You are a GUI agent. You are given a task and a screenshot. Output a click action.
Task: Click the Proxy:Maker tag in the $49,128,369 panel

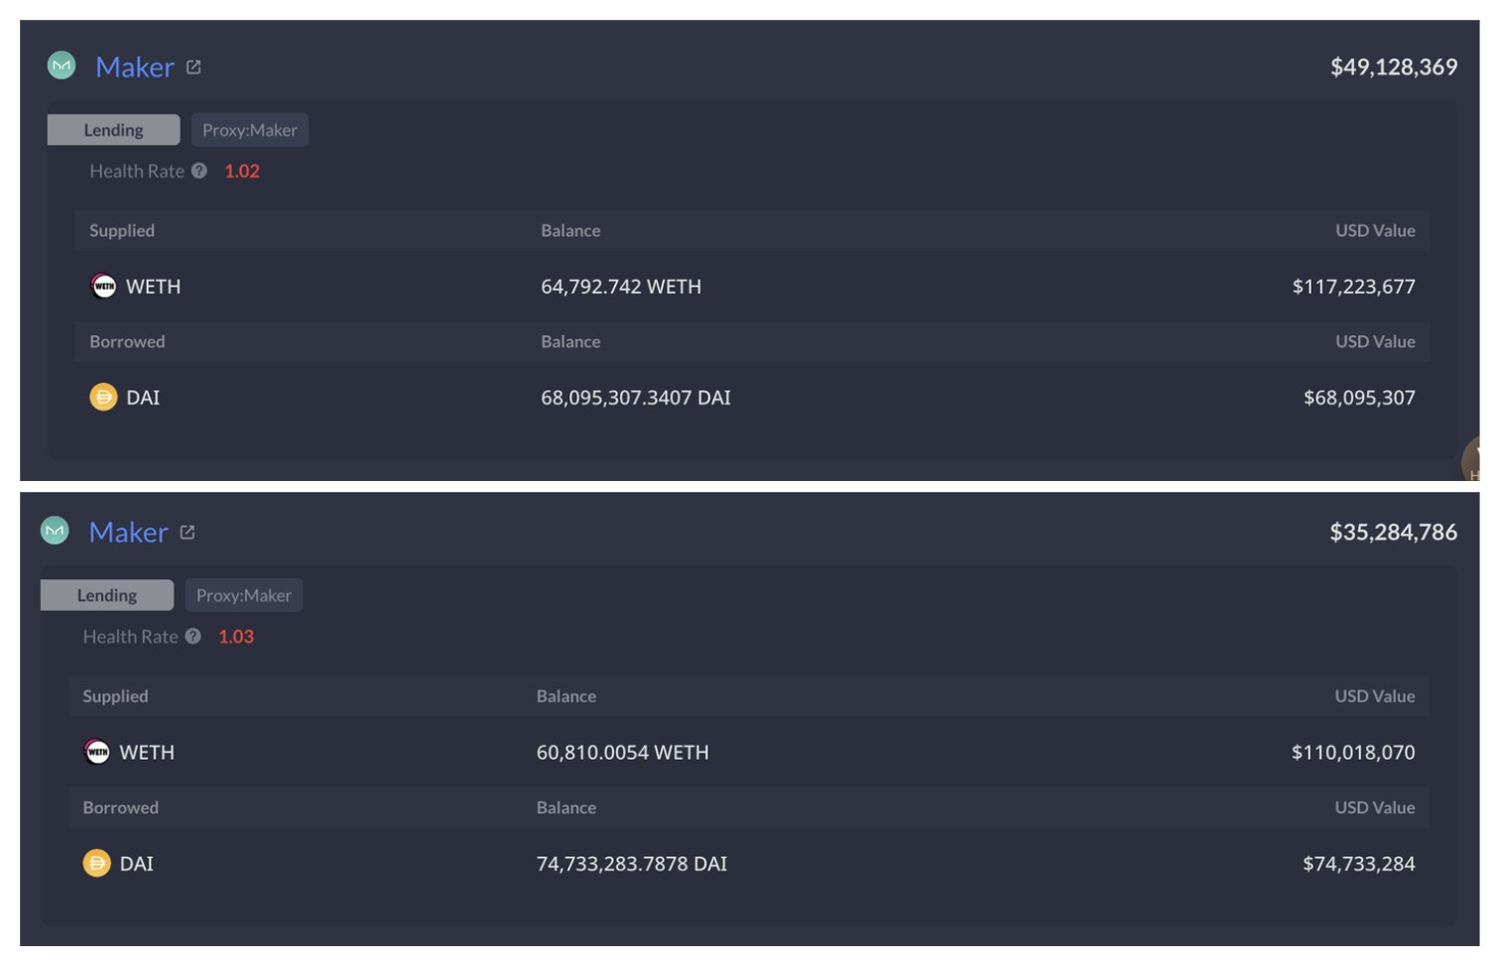coord(249,130)
